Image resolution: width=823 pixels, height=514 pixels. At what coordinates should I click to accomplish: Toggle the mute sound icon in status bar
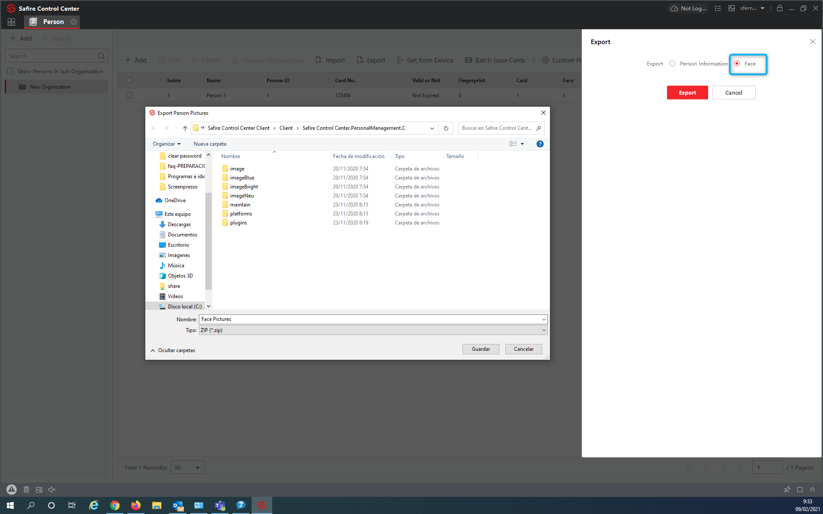coord(52,490)
